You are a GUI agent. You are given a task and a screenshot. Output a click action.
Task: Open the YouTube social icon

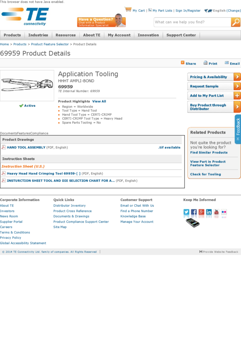click(x=217, y=212)
